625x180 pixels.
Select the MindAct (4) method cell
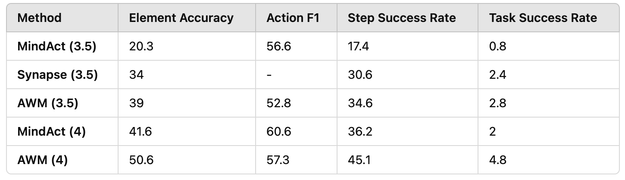pyautogui.click(x=51, y=132)
